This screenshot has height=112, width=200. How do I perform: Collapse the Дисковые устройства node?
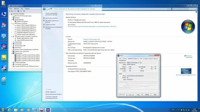click(12, 24)
